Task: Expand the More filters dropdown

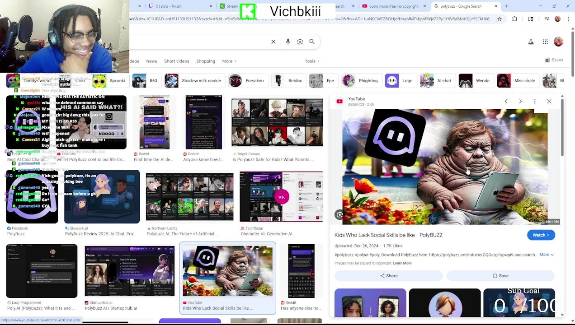Action: pyautogui.click(x=229, y=61)
